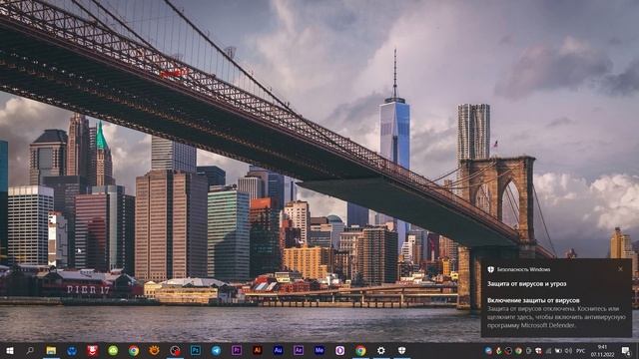639x359 pixels.
Task: Open the green round pinned app in the taskbar
Action: point(113,350)
